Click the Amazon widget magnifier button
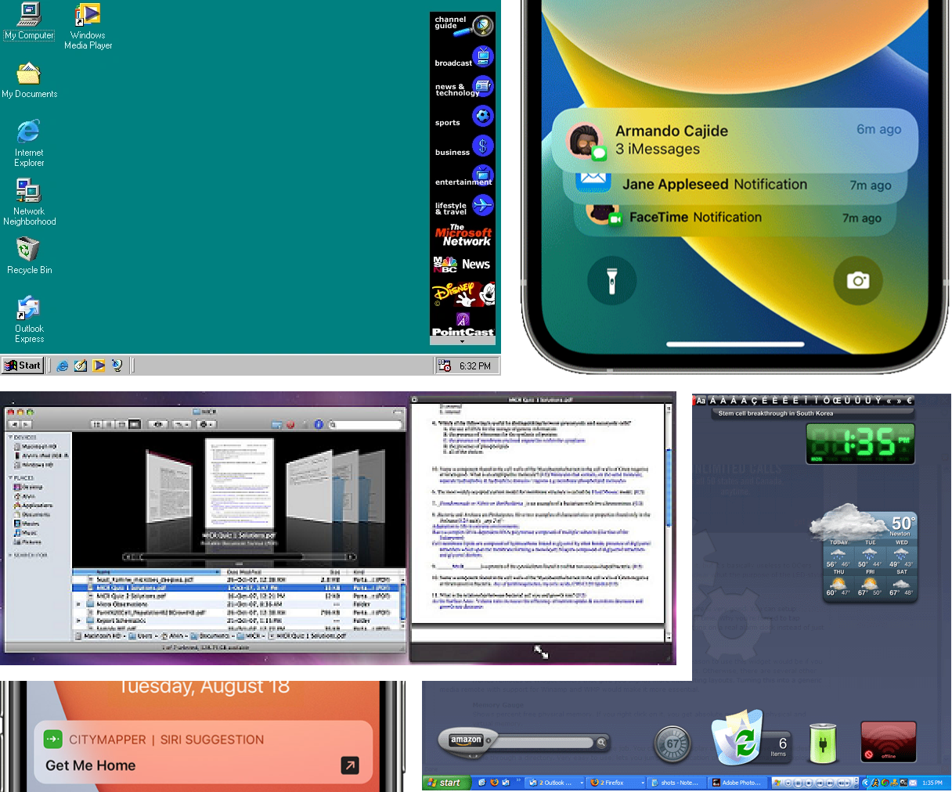Screen dimensions: 952x792 click(x=601, y=742)
